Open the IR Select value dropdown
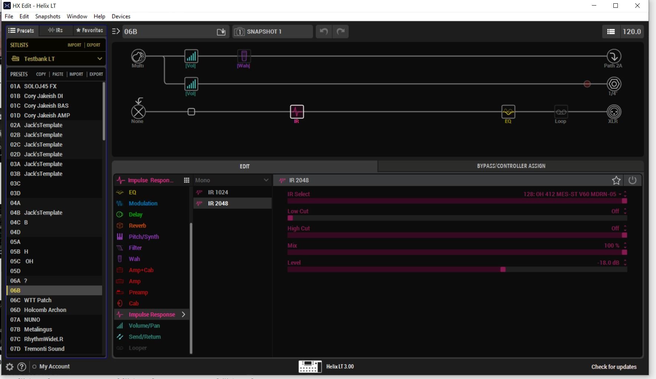Screen dimensions: 656x379 click(620, 194)
